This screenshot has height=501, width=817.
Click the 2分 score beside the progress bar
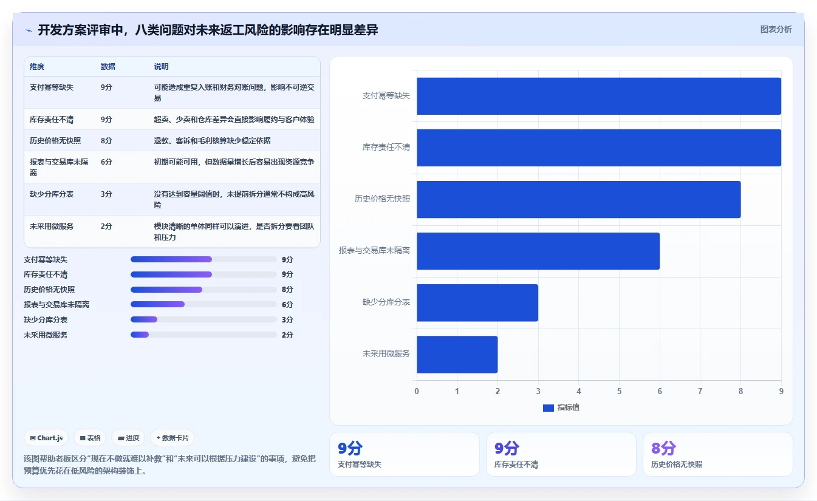point(287,335)
